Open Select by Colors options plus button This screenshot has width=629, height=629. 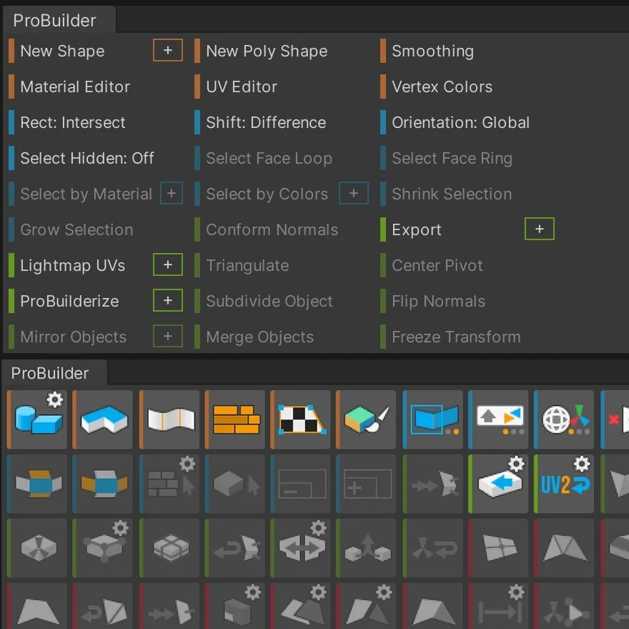[x=353, y=193]
